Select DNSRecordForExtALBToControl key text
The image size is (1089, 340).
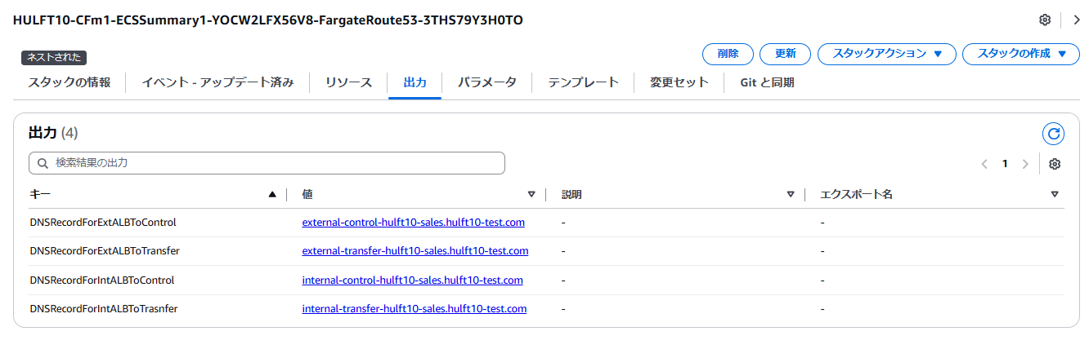[103, 222]
